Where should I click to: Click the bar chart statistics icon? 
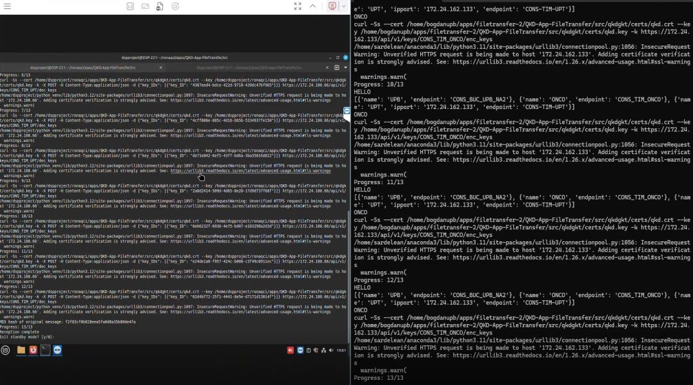click(130, 6)
